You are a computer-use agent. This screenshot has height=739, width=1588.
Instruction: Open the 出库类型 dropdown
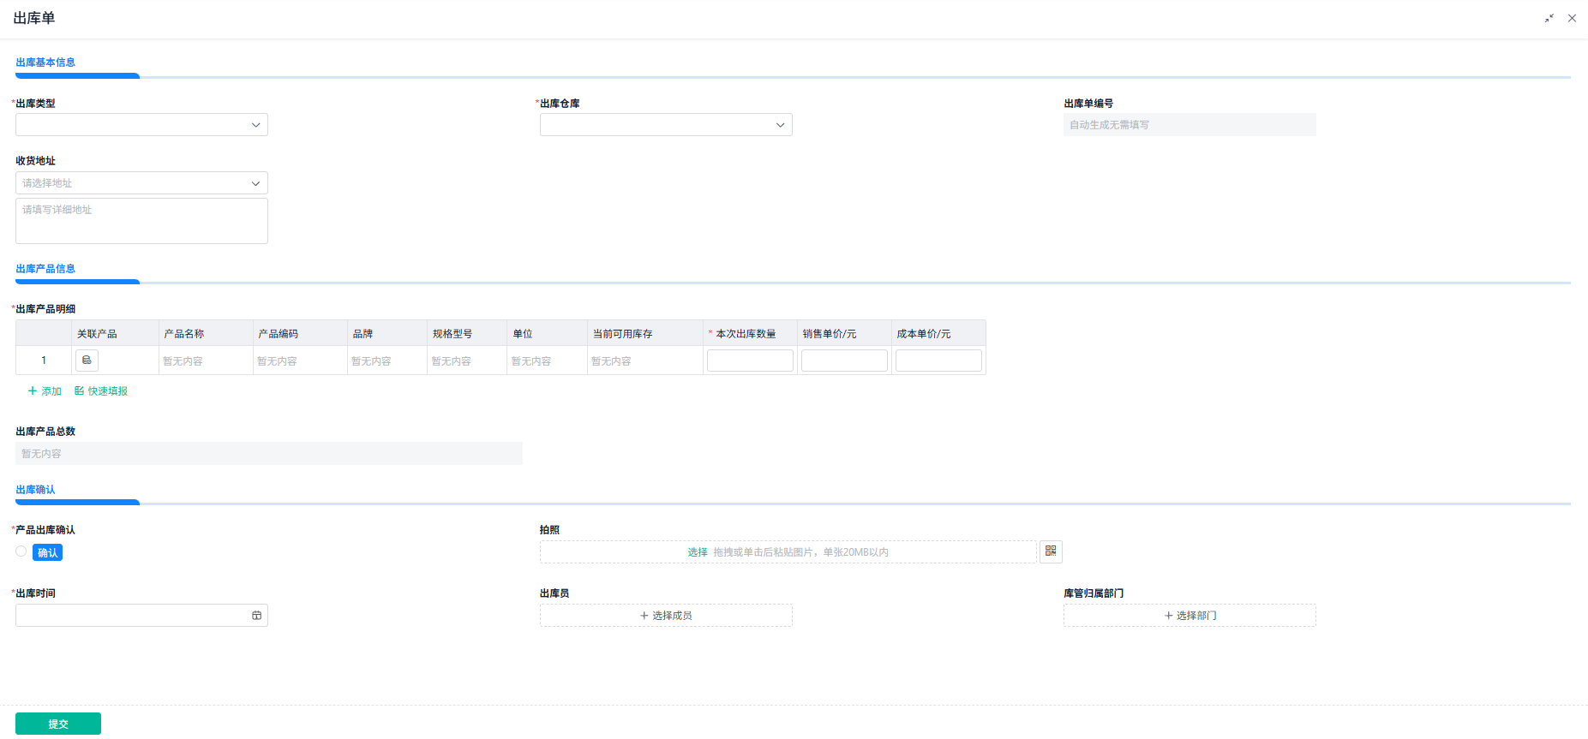141,125
